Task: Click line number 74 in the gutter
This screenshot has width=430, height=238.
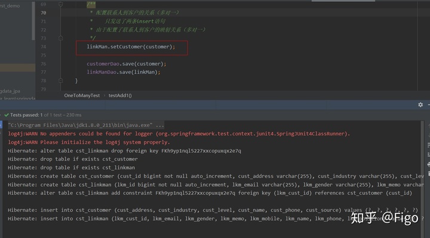Action: (44, 47)
